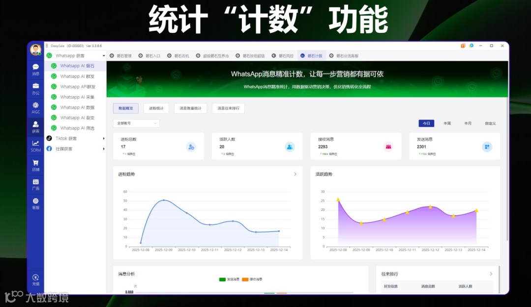Collapse the Whatsapp 获客 section arrow
Viewport: 531px width, 307px height.
[x=104, y=56]
